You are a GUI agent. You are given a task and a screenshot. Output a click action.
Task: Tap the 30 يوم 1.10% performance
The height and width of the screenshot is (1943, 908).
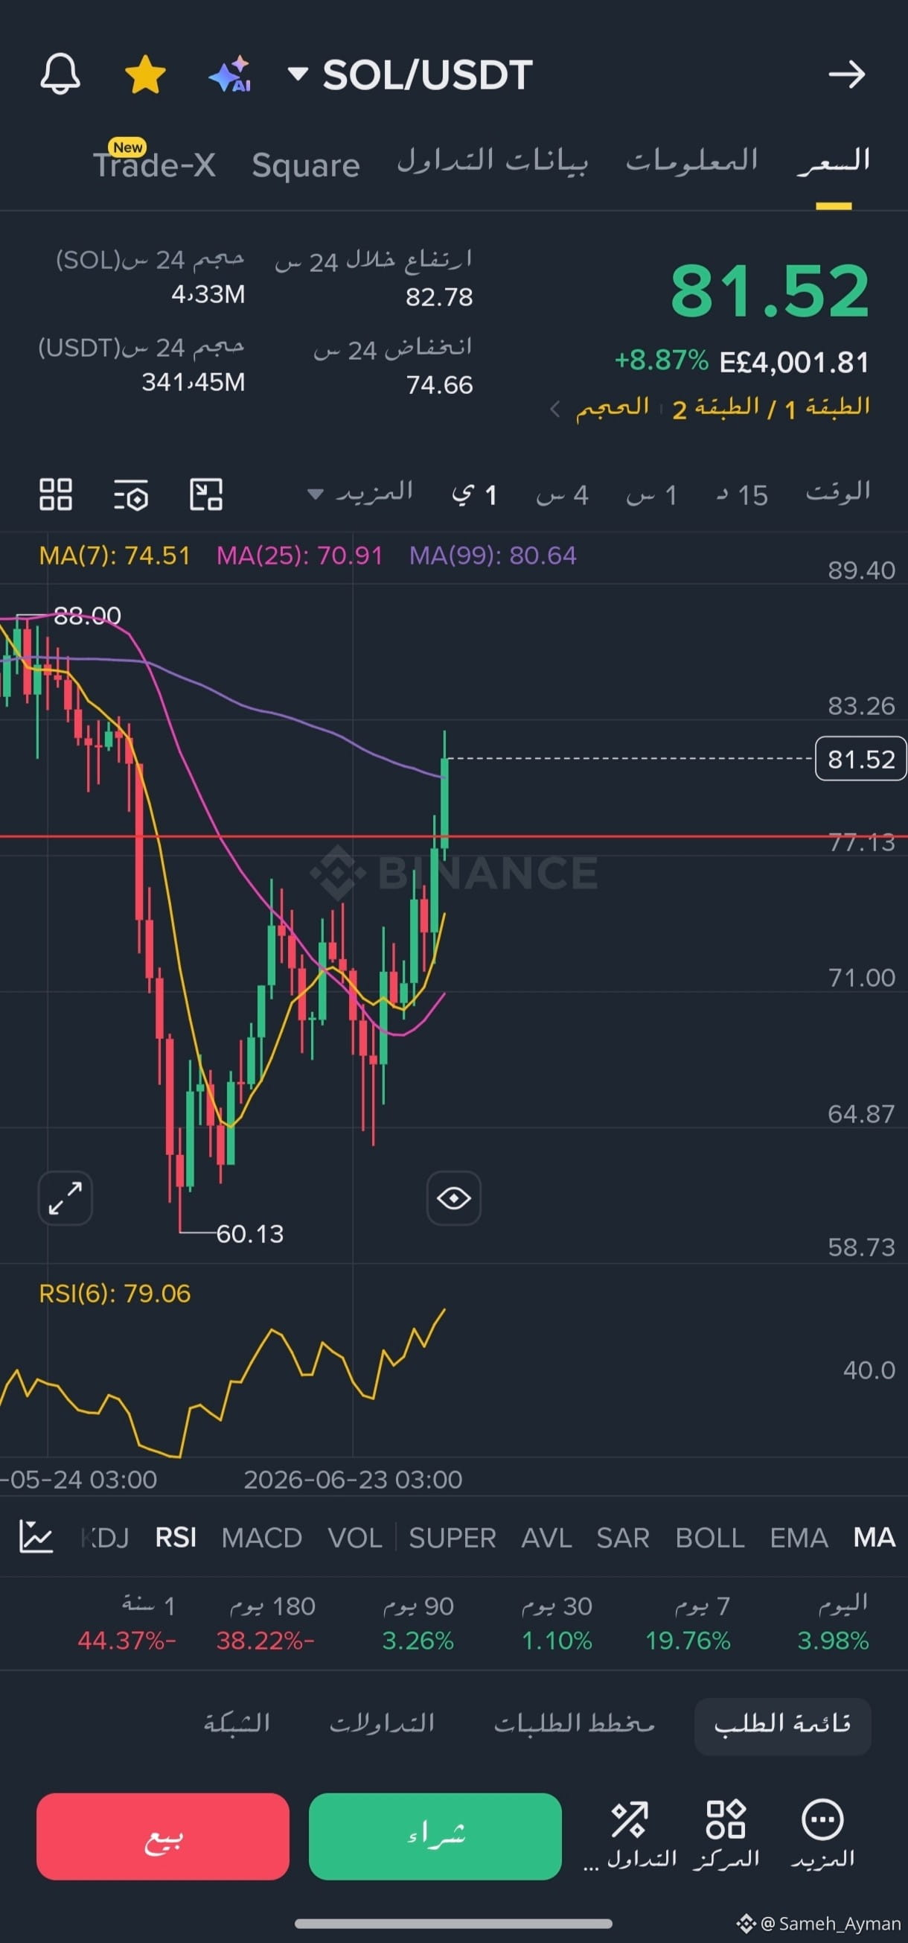tap(557, 1622)
